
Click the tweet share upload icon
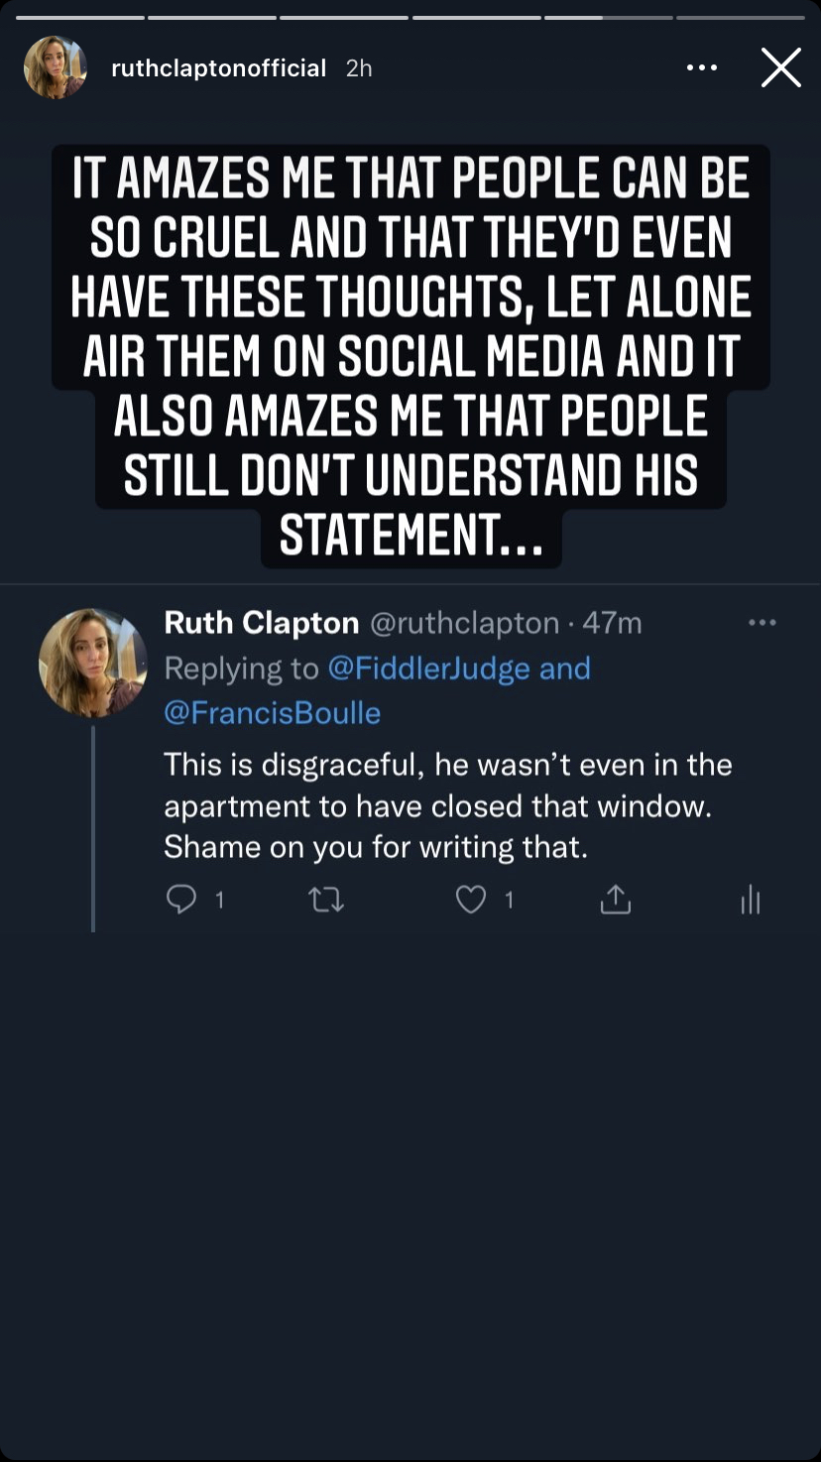point(615,900)
